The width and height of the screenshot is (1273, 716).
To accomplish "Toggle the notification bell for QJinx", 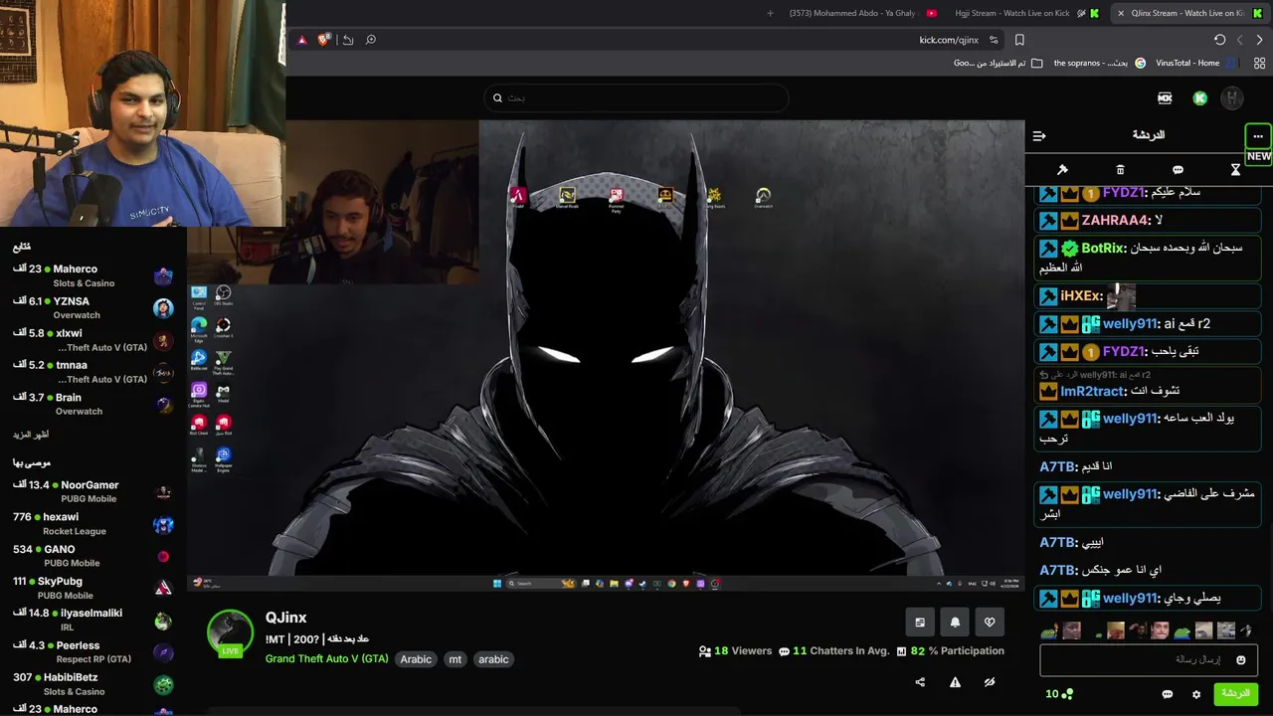I will click(955, 623).
